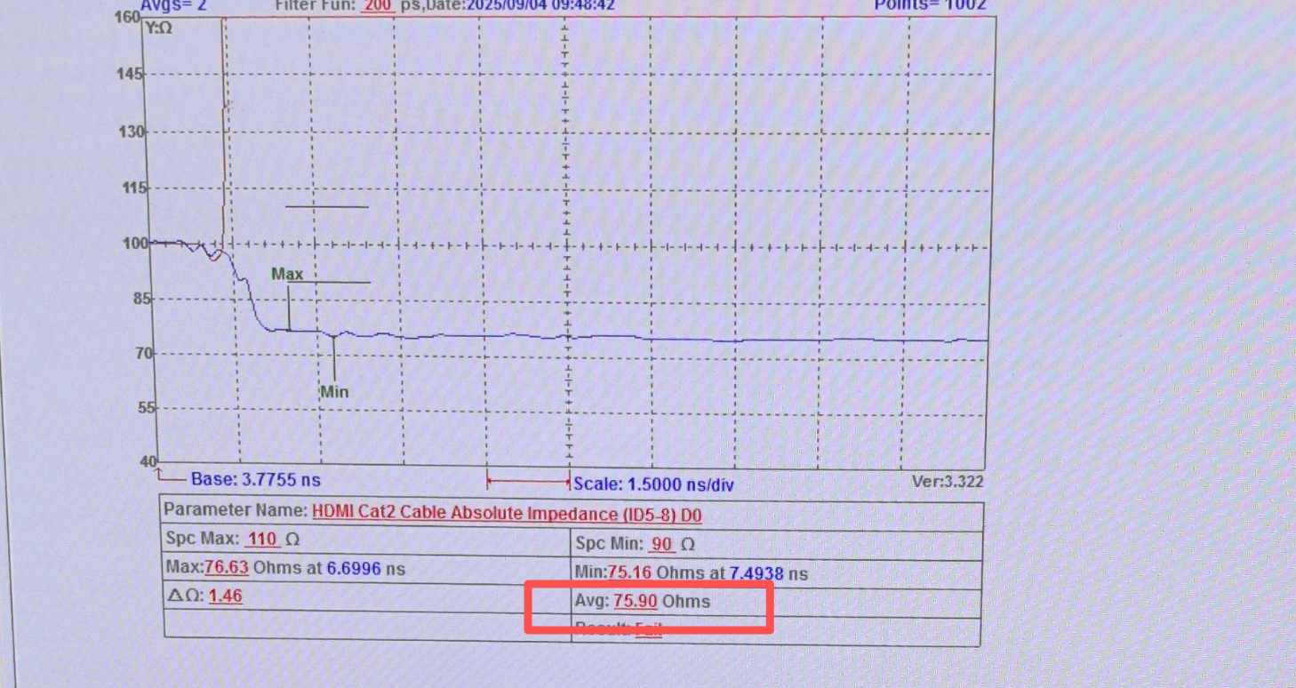1296x688 pixels.
Task: Click the Y:Ω axis unit label
Action: 159,28
